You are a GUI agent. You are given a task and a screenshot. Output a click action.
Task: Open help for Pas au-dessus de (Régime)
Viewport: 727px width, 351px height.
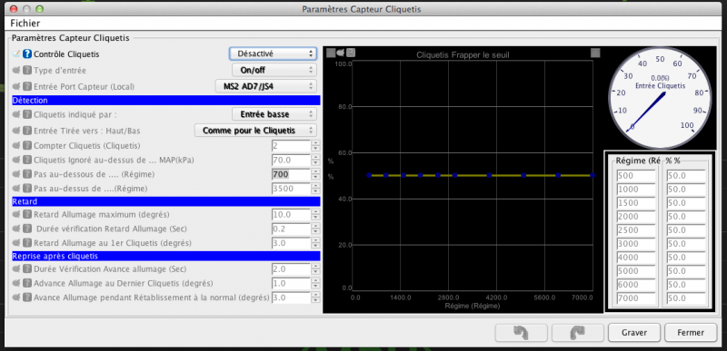(x=27, y=189)
